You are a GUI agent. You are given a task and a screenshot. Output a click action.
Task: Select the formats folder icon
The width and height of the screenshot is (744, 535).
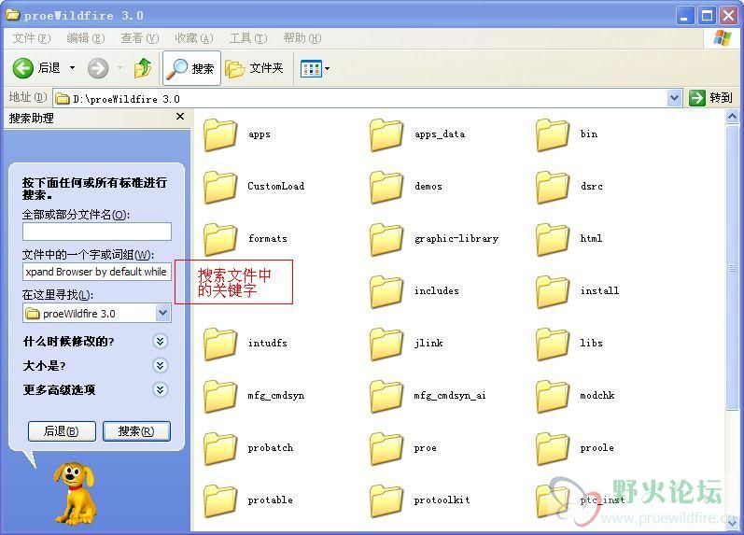(220, 239)
